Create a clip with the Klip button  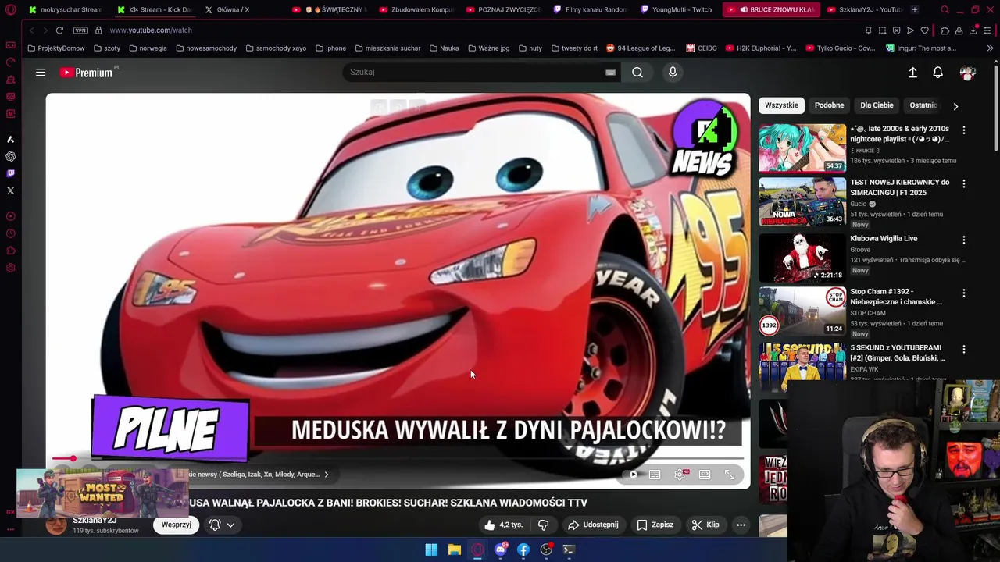(705, 525)
